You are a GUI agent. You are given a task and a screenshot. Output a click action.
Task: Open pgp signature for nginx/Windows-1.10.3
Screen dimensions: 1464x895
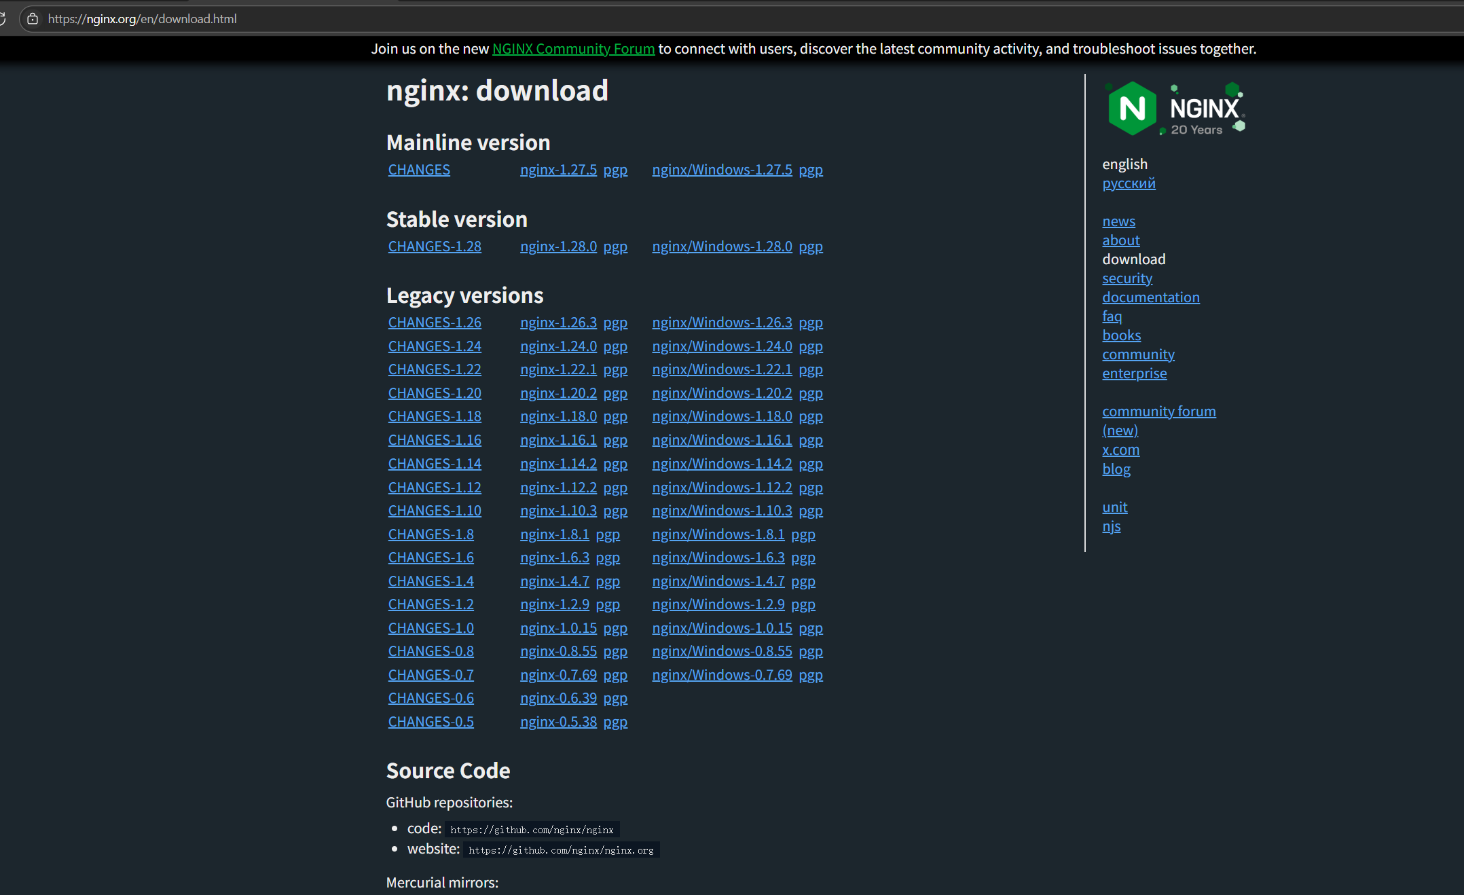[x=811, y=511]
